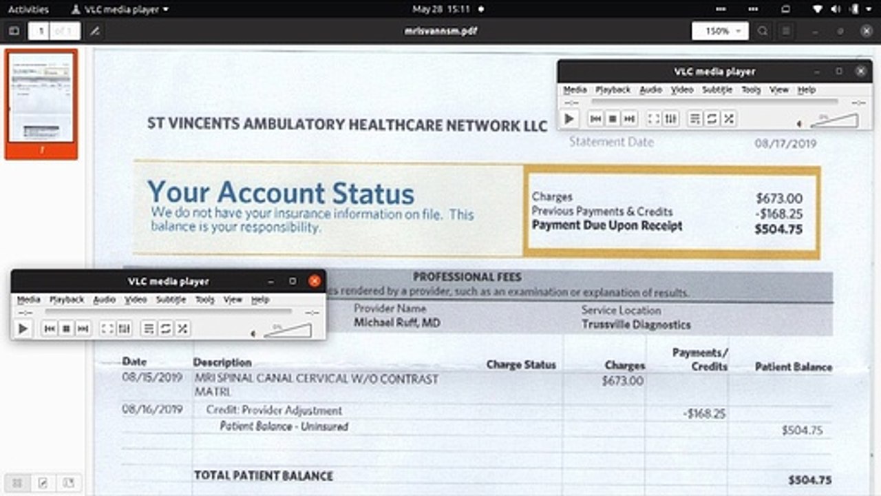Select the page 1 thumbnail in sidebar
This screenshot has width=881, height=496.
(x=41, y=103)
